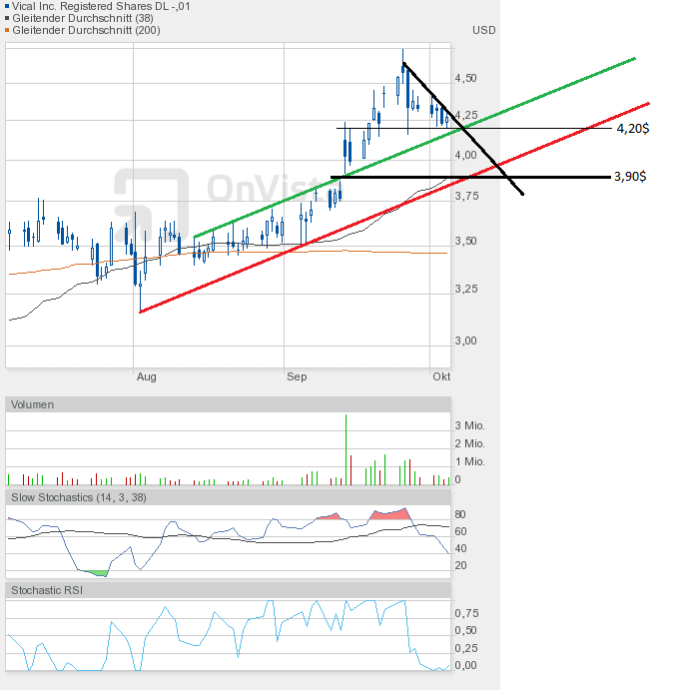Click the 4,00 price axis label
Viewport: 693px width, 690px height.
click(466, 155)
